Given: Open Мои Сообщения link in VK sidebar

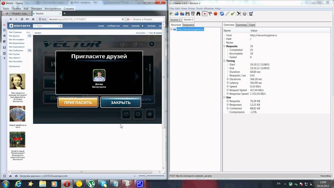Looking at the screenshot, I should click(x=16, y=50).
